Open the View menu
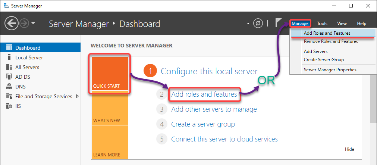377x165 pixels. pyautogui.click(x=342, y=24)
